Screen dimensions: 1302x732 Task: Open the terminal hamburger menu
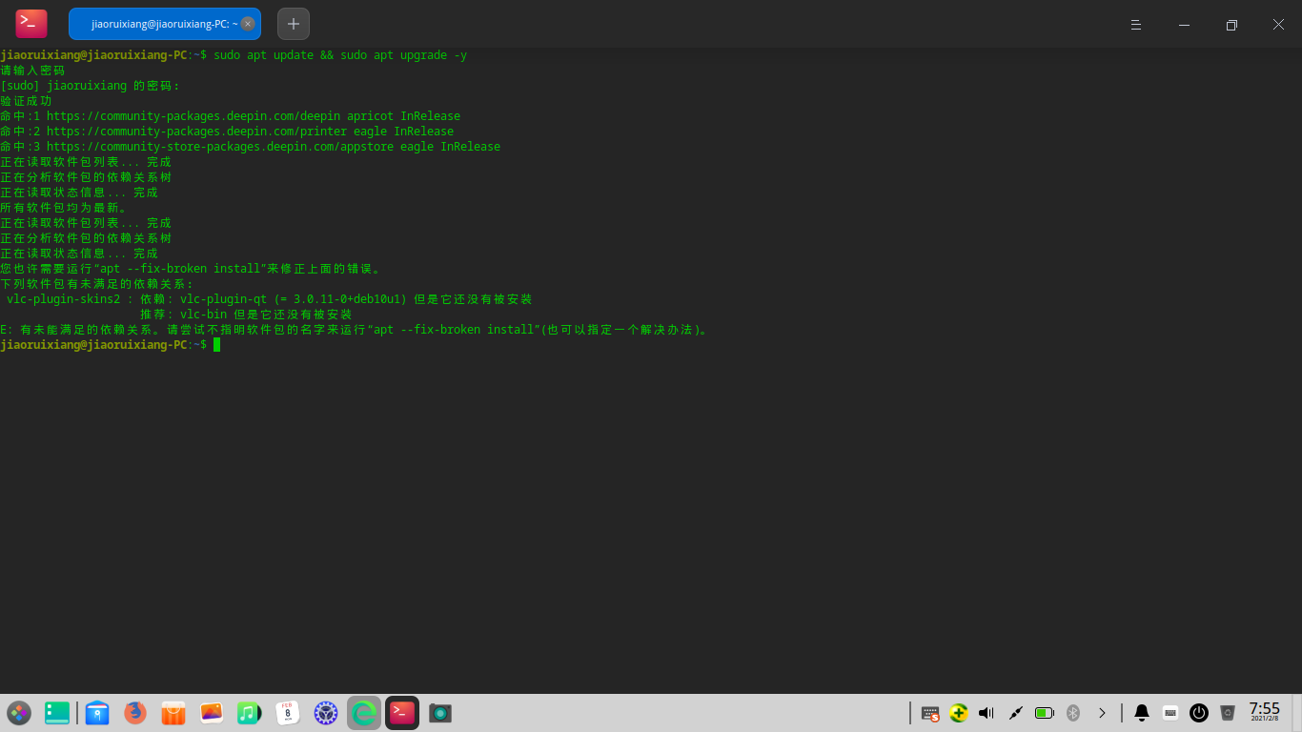[1136, 25]
